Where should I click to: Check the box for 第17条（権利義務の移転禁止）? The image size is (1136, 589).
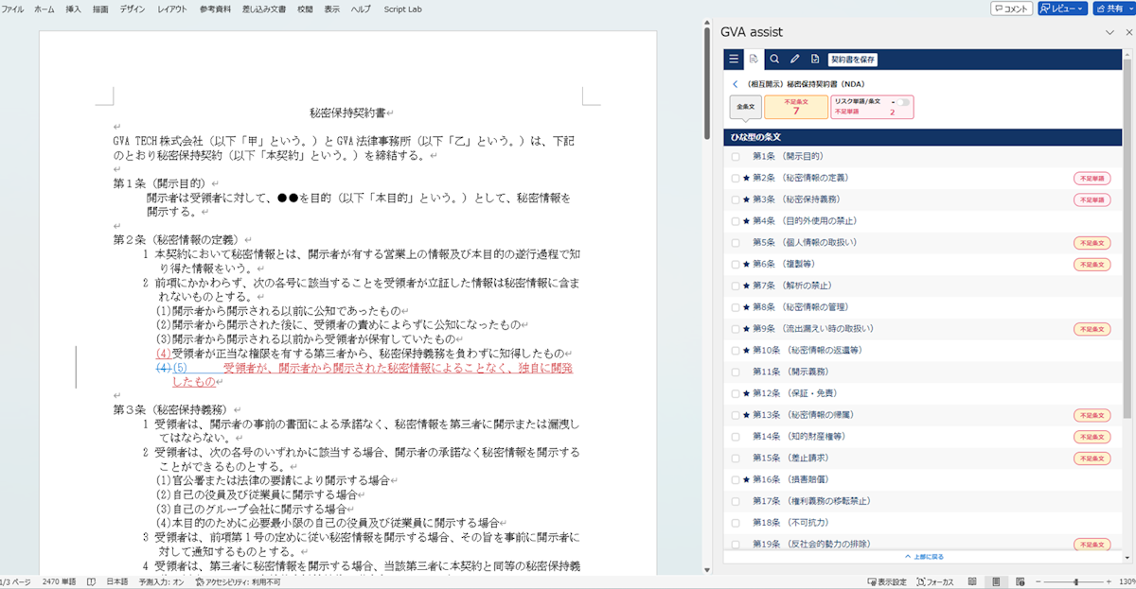click(x=736, y=501)
